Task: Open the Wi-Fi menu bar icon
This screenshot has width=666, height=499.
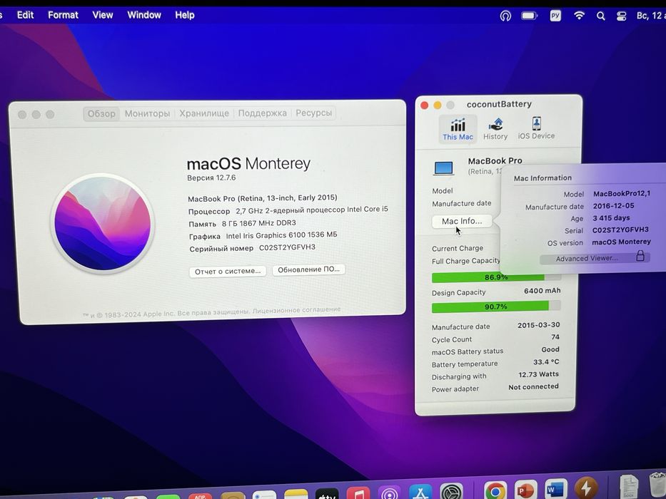Action: coord(579,16)
